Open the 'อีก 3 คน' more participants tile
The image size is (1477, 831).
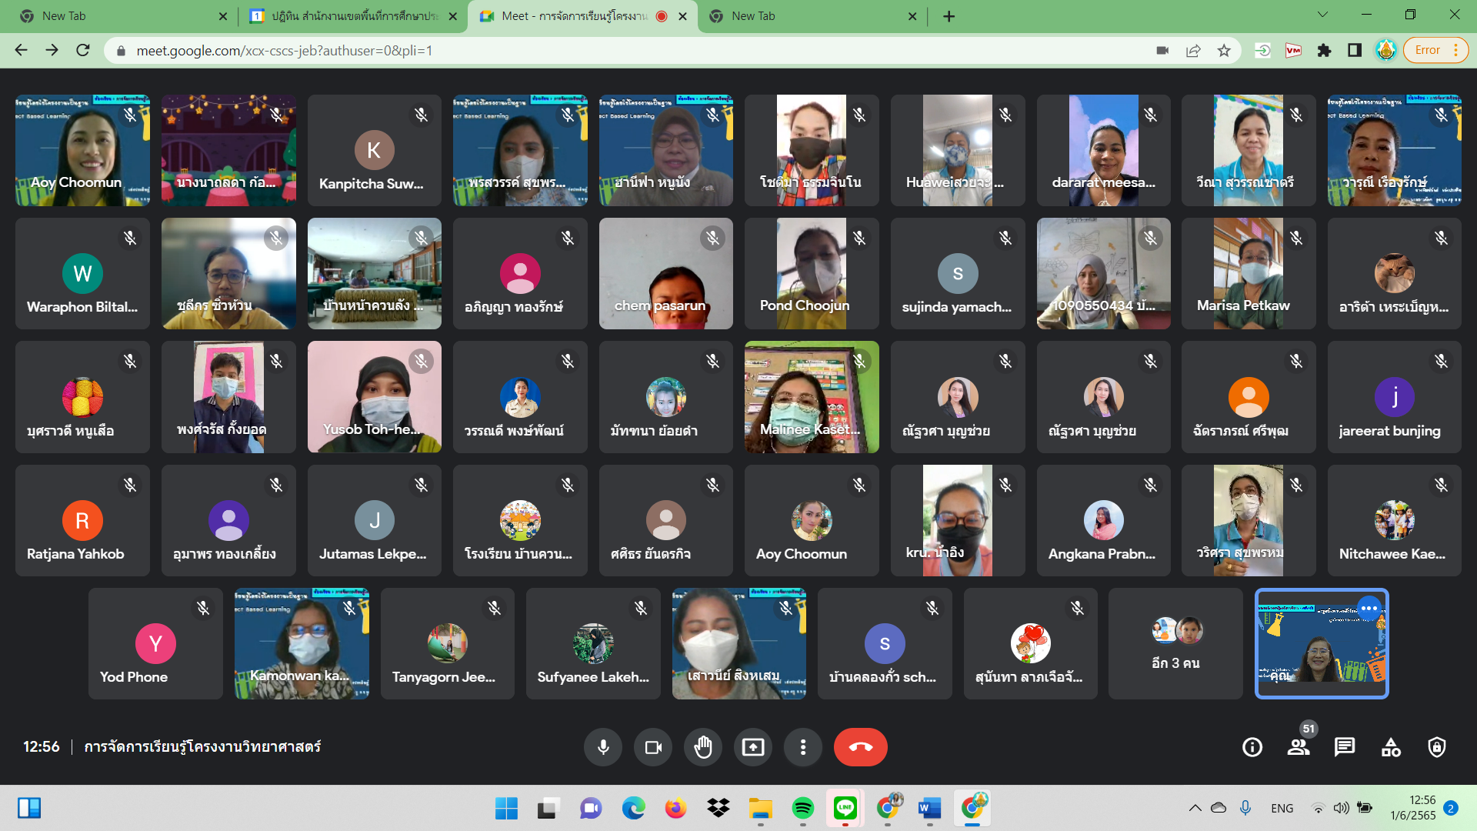(x=1175, y=644)
